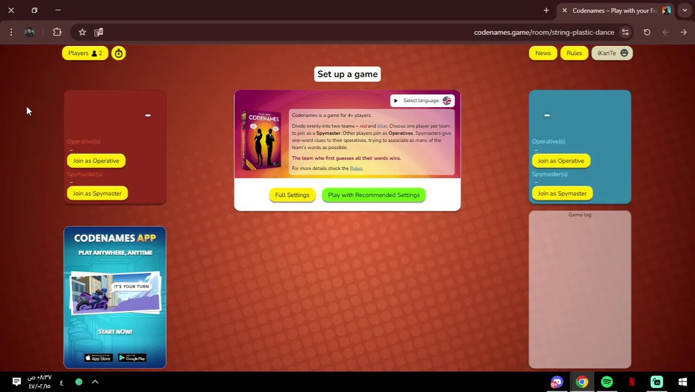This screenshot has width=695, height=392.
Task: Click the translate icon in address bar
Action: coord(98,32)
